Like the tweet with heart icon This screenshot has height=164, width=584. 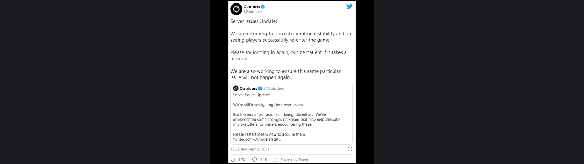click(x=233, y=159)
